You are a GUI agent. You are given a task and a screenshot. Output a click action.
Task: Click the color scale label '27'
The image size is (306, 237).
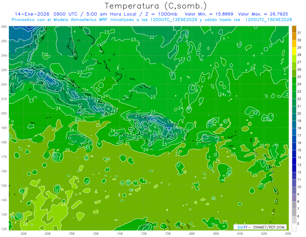pos(299,62)
